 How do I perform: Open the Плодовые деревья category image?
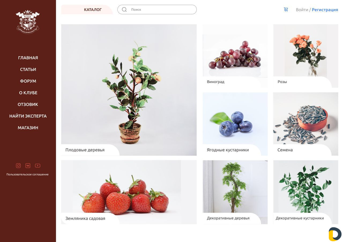129,90
